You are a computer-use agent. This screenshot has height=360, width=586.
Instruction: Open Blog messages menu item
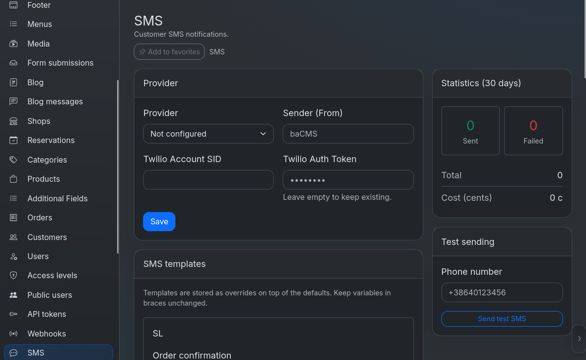pyautogui.click(x=55, y=101)
